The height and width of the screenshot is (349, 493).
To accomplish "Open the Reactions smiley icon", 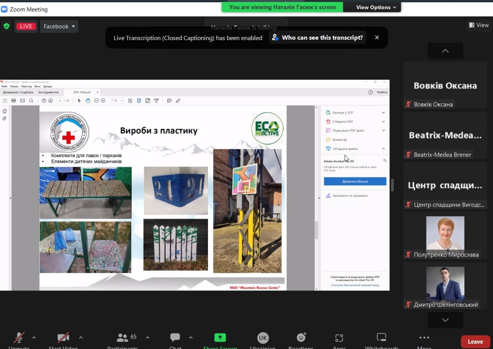I will 301,338.
